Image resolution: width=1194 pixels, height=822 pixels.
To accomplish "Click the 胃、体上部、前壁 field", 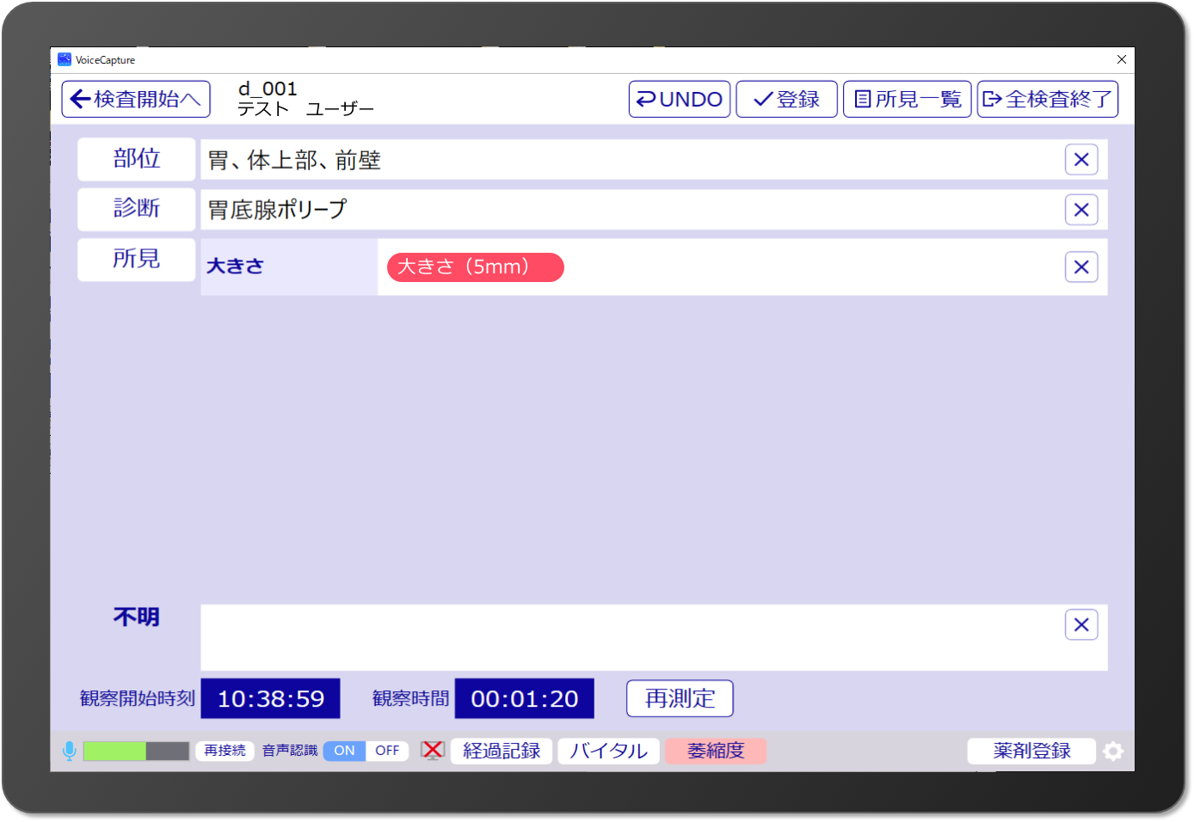I will click(654, 160).
